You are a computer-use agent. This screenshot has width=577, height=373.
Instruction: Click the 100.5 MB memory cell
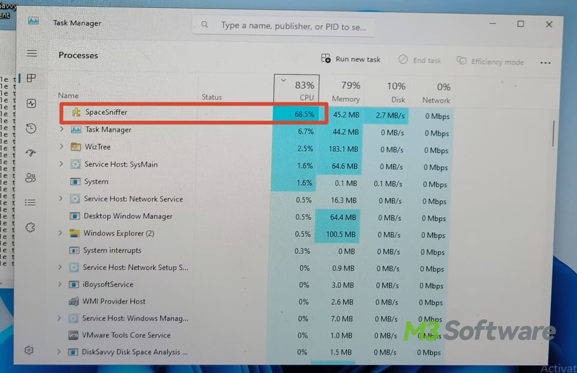click(x=338, y=234)
